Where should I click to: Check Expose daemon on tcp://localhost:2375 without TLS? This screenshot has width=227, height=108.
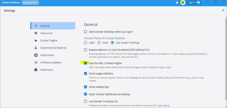point(86,50)
